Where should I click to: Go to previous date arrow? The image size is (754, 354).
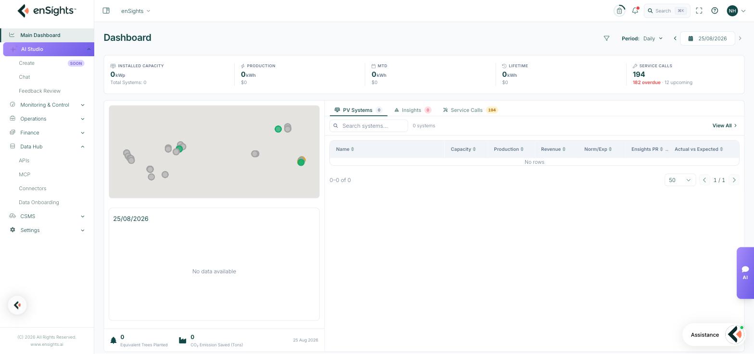pyautogui.click(x=675, y=38)
